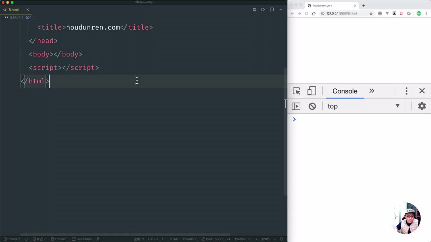Screen dimensions: 431x242
Task: Open the editor more actions ellipsis
Action: click(x=280, y=10)
